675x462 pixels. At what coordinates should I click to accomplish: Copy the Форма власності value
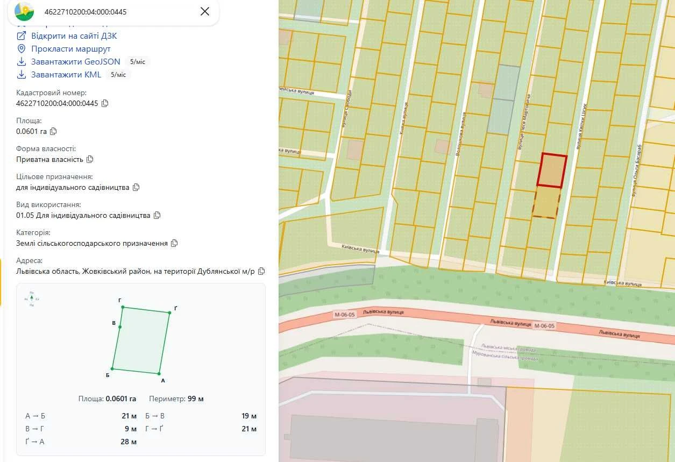90,159
